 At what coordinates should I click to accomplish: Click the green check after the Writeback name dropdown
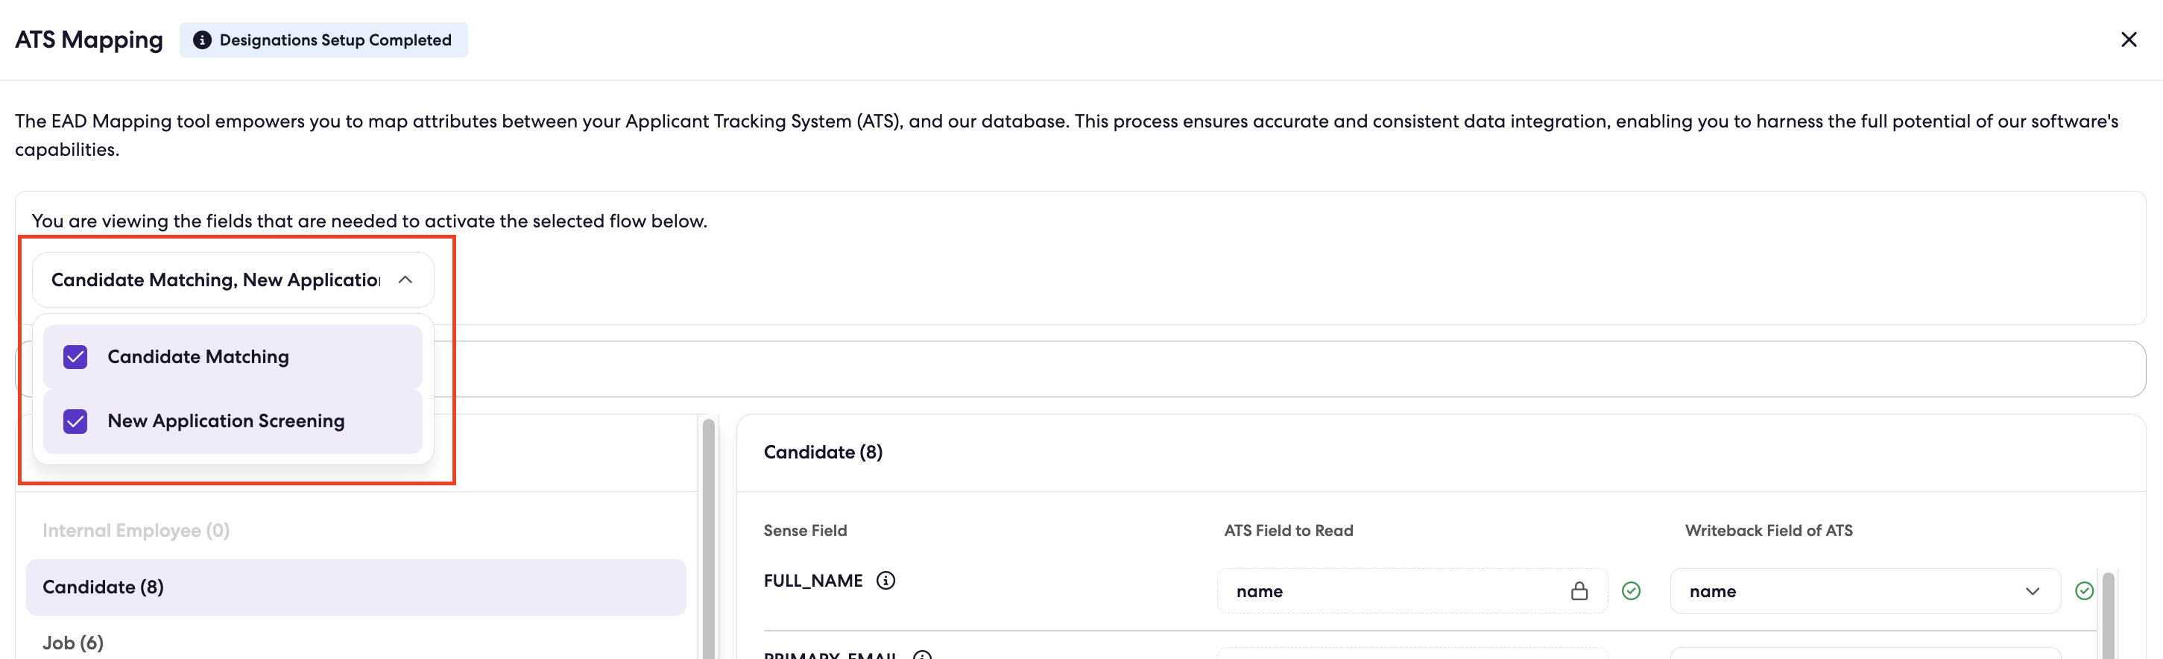[2083, 591]
